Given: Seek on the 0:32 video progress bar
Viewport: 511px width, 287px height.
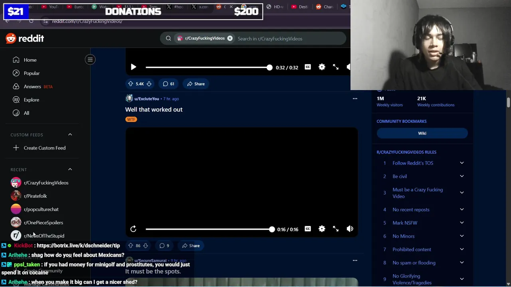Looking at the screenshot, I should 209,67.
